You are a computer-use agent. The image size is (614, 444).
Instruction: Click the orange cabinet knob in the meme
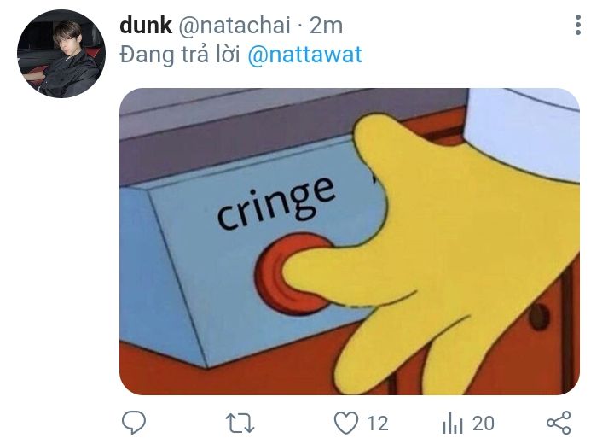tap(538, 318)
